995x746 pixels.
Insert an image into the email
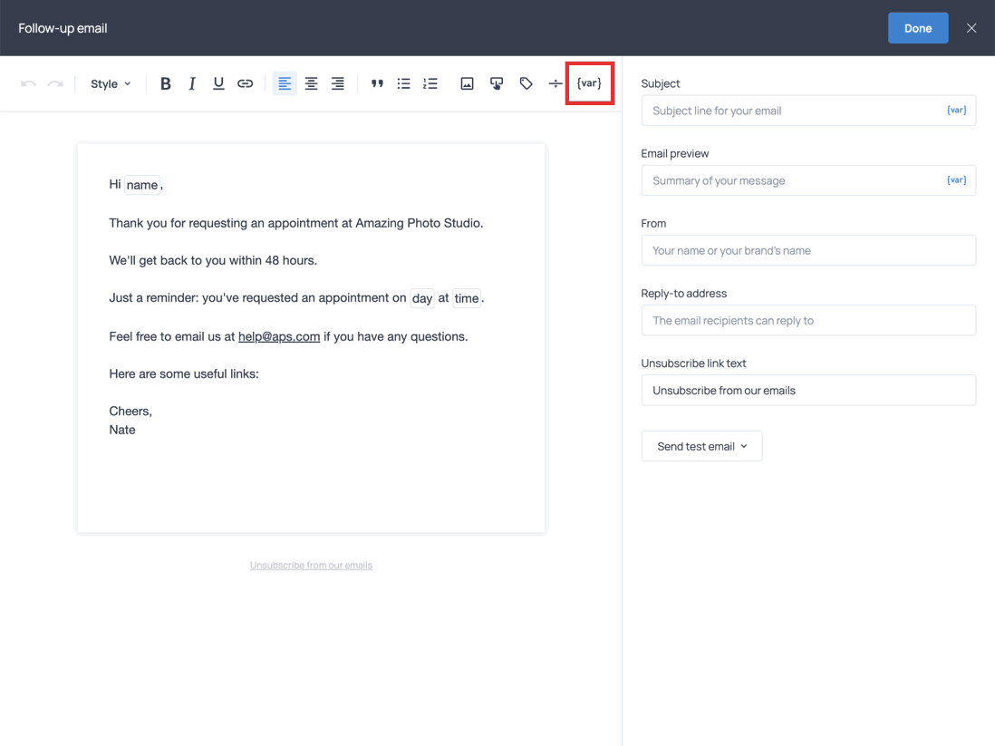[x=467, y=82]
